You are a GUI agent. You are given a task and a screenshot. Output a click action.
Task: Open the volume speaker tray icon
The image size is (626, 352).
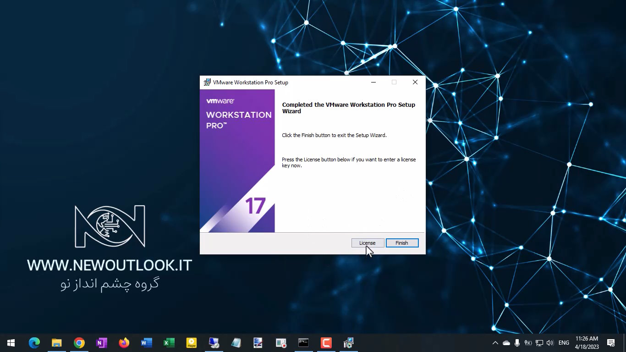(x=550, y=343)
